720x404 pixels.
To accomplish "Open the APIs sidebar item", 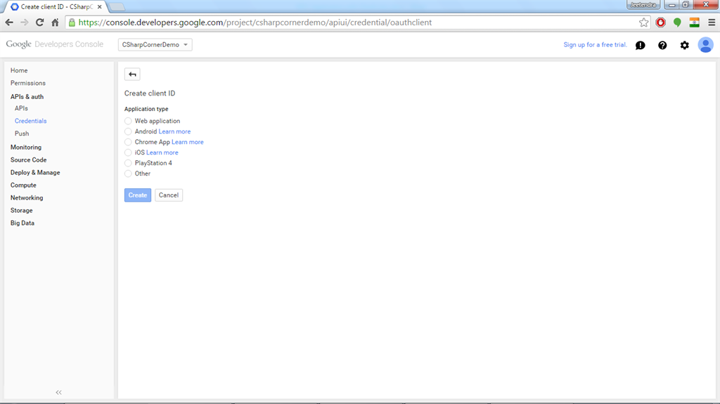I will tap(21, 108).
